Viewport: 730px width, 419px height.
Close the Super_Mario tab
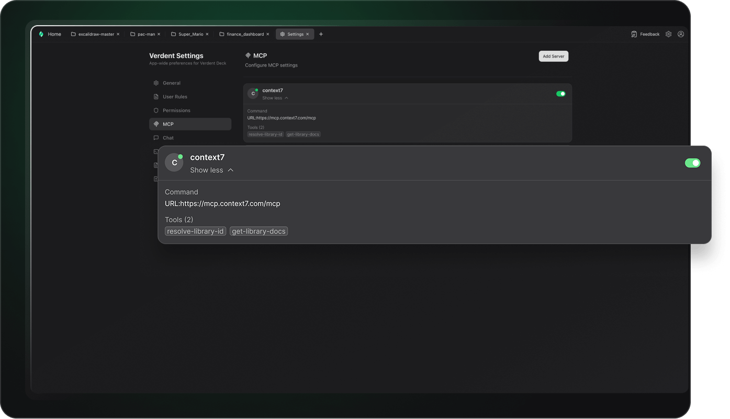click(207, 34)
